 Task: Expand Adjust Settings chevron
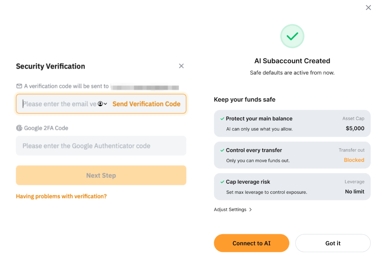(250, 210)
